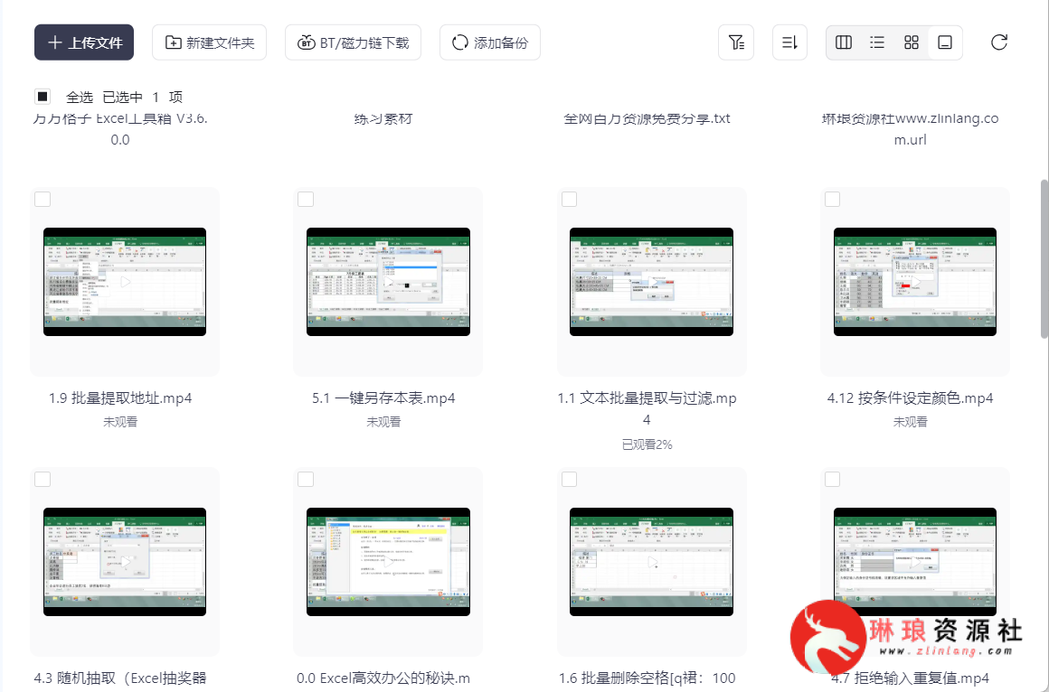This screenshot has height=692, width=1049.
Task: Click the 上传文件 upload button
Action: coord(83,42)
